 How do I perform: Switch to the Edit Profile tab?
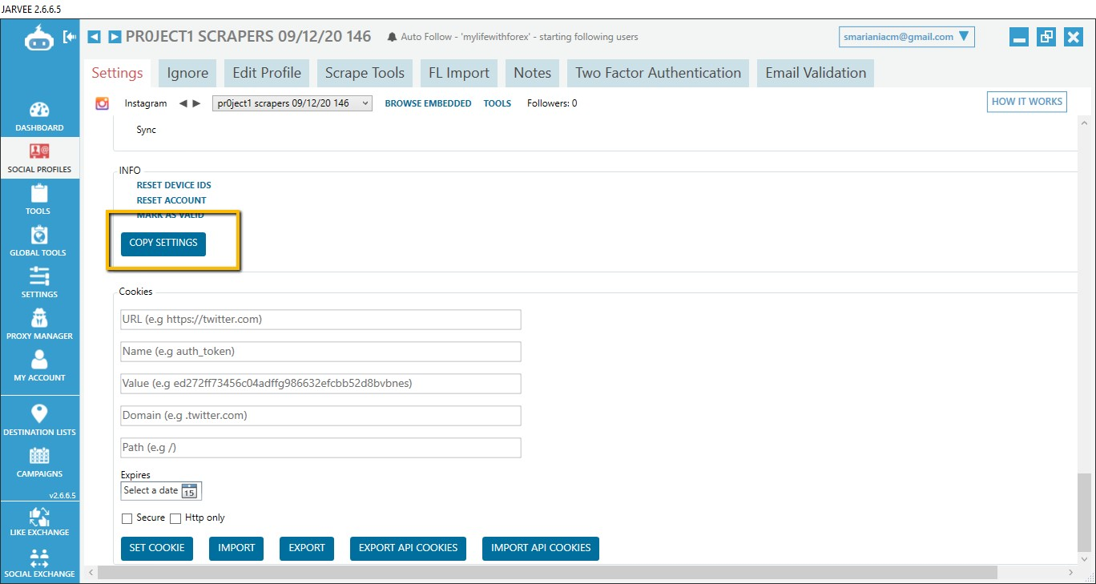(x=267, y=73)
